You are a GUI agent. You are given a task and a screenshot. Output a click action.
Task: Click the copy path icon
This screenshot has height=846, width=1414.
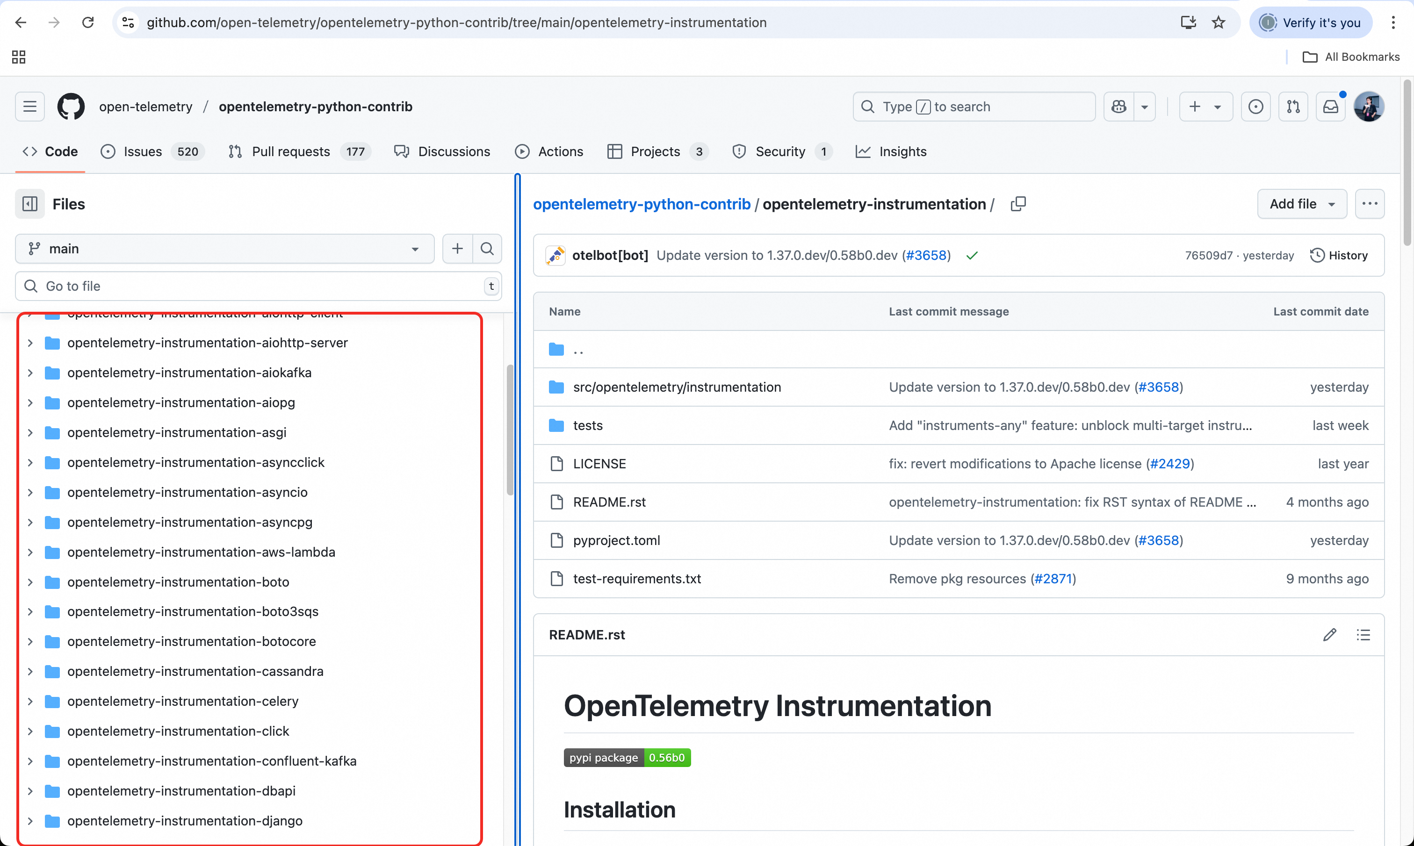[1018, 204]
